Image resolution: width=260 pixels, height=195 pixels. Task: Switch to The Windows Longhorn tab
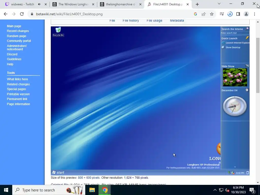pyautogui.click(x=74, y=4)
